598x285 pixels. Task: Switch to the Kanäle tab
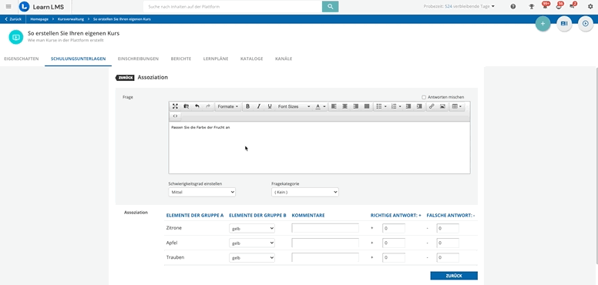point(284,59)
